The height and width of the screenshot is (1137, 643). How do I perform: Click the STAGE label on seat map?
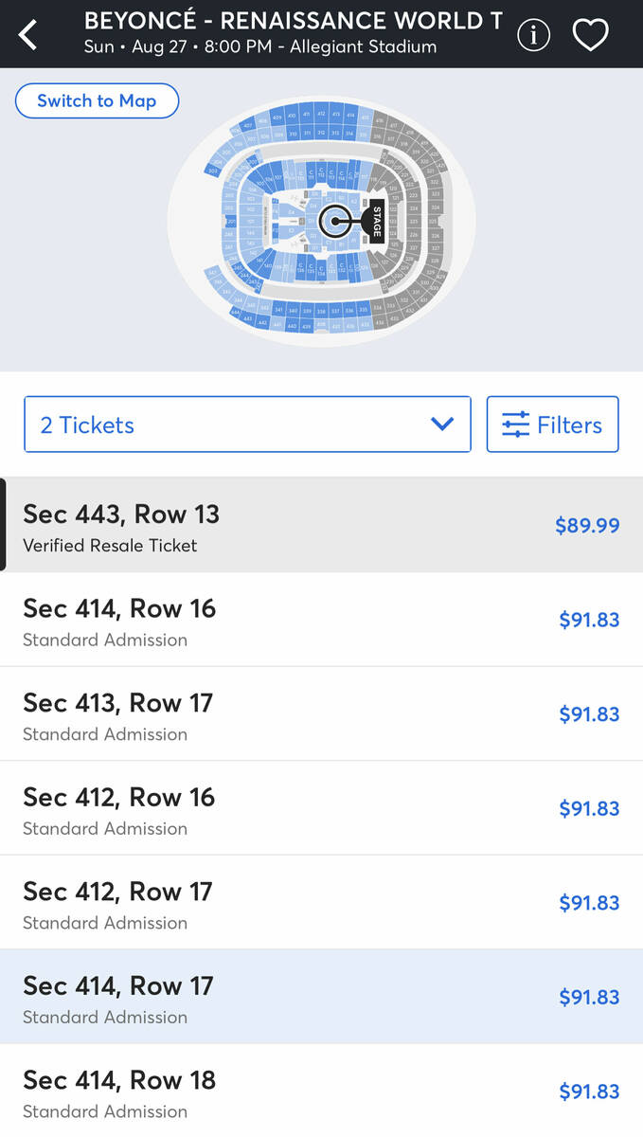[x=376, y=222]
